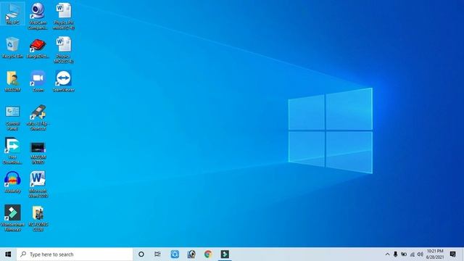Viewport: 464px width, 261px height.
Task: Check battery status in system tray
Action: click(x=404, y=254)
